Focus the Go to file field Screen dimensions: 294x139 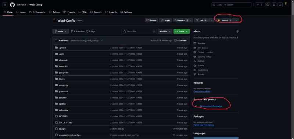(x=139, y=31)
